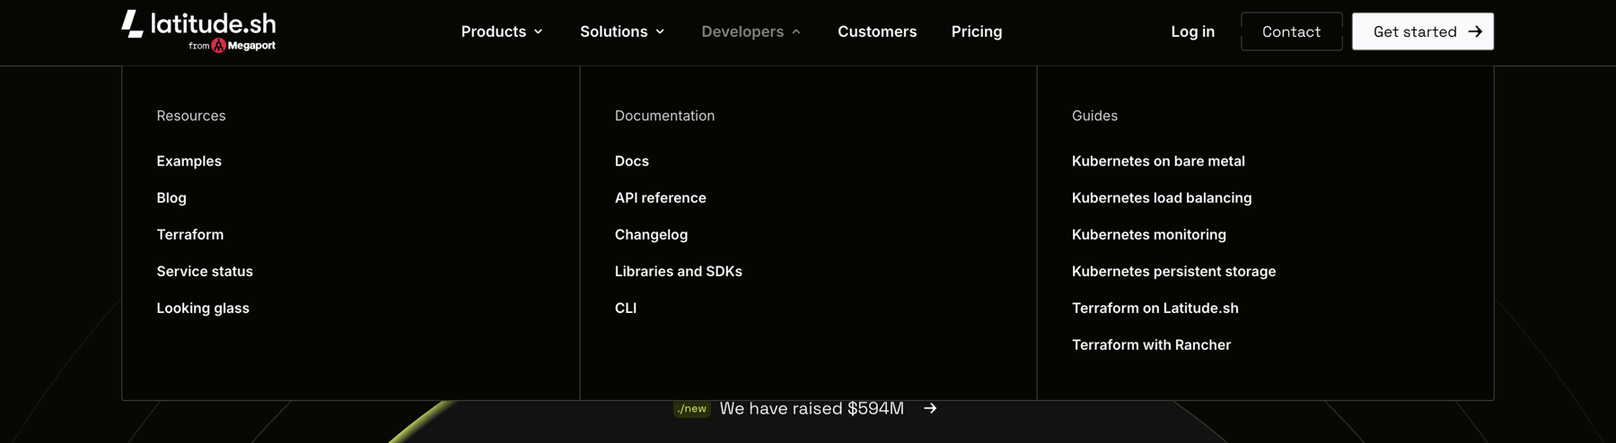Click the Get started button

[1423, 31]
